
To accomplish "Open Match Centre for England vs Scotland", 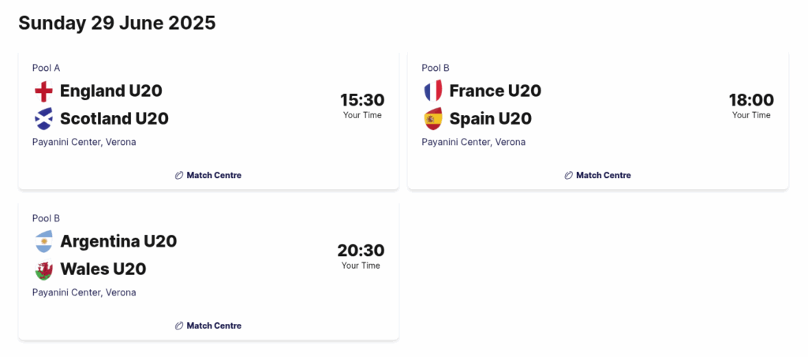I will tap(208, 176).
